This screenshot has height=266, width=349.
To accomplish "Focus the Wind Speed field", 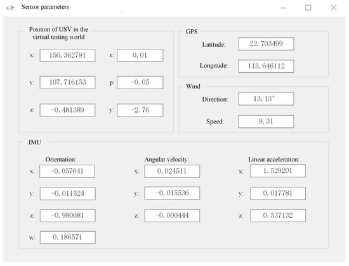I will (267, 122).
